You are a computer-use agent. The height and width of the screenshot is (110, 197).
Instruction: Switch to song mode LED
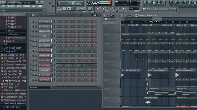click(x=61, y=9)
